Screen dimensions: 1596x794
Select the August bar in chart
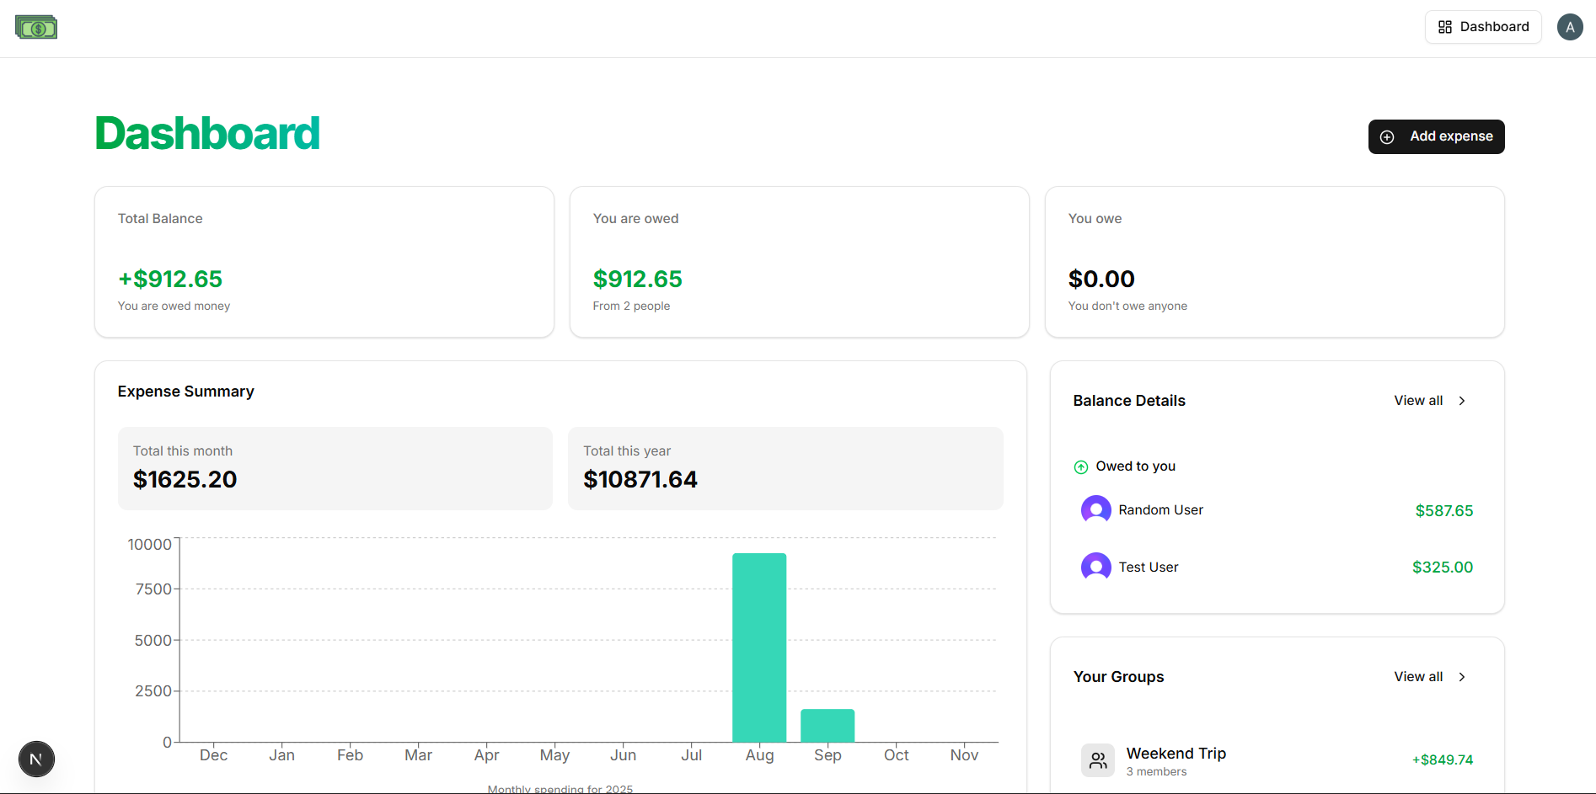(759, 647)
